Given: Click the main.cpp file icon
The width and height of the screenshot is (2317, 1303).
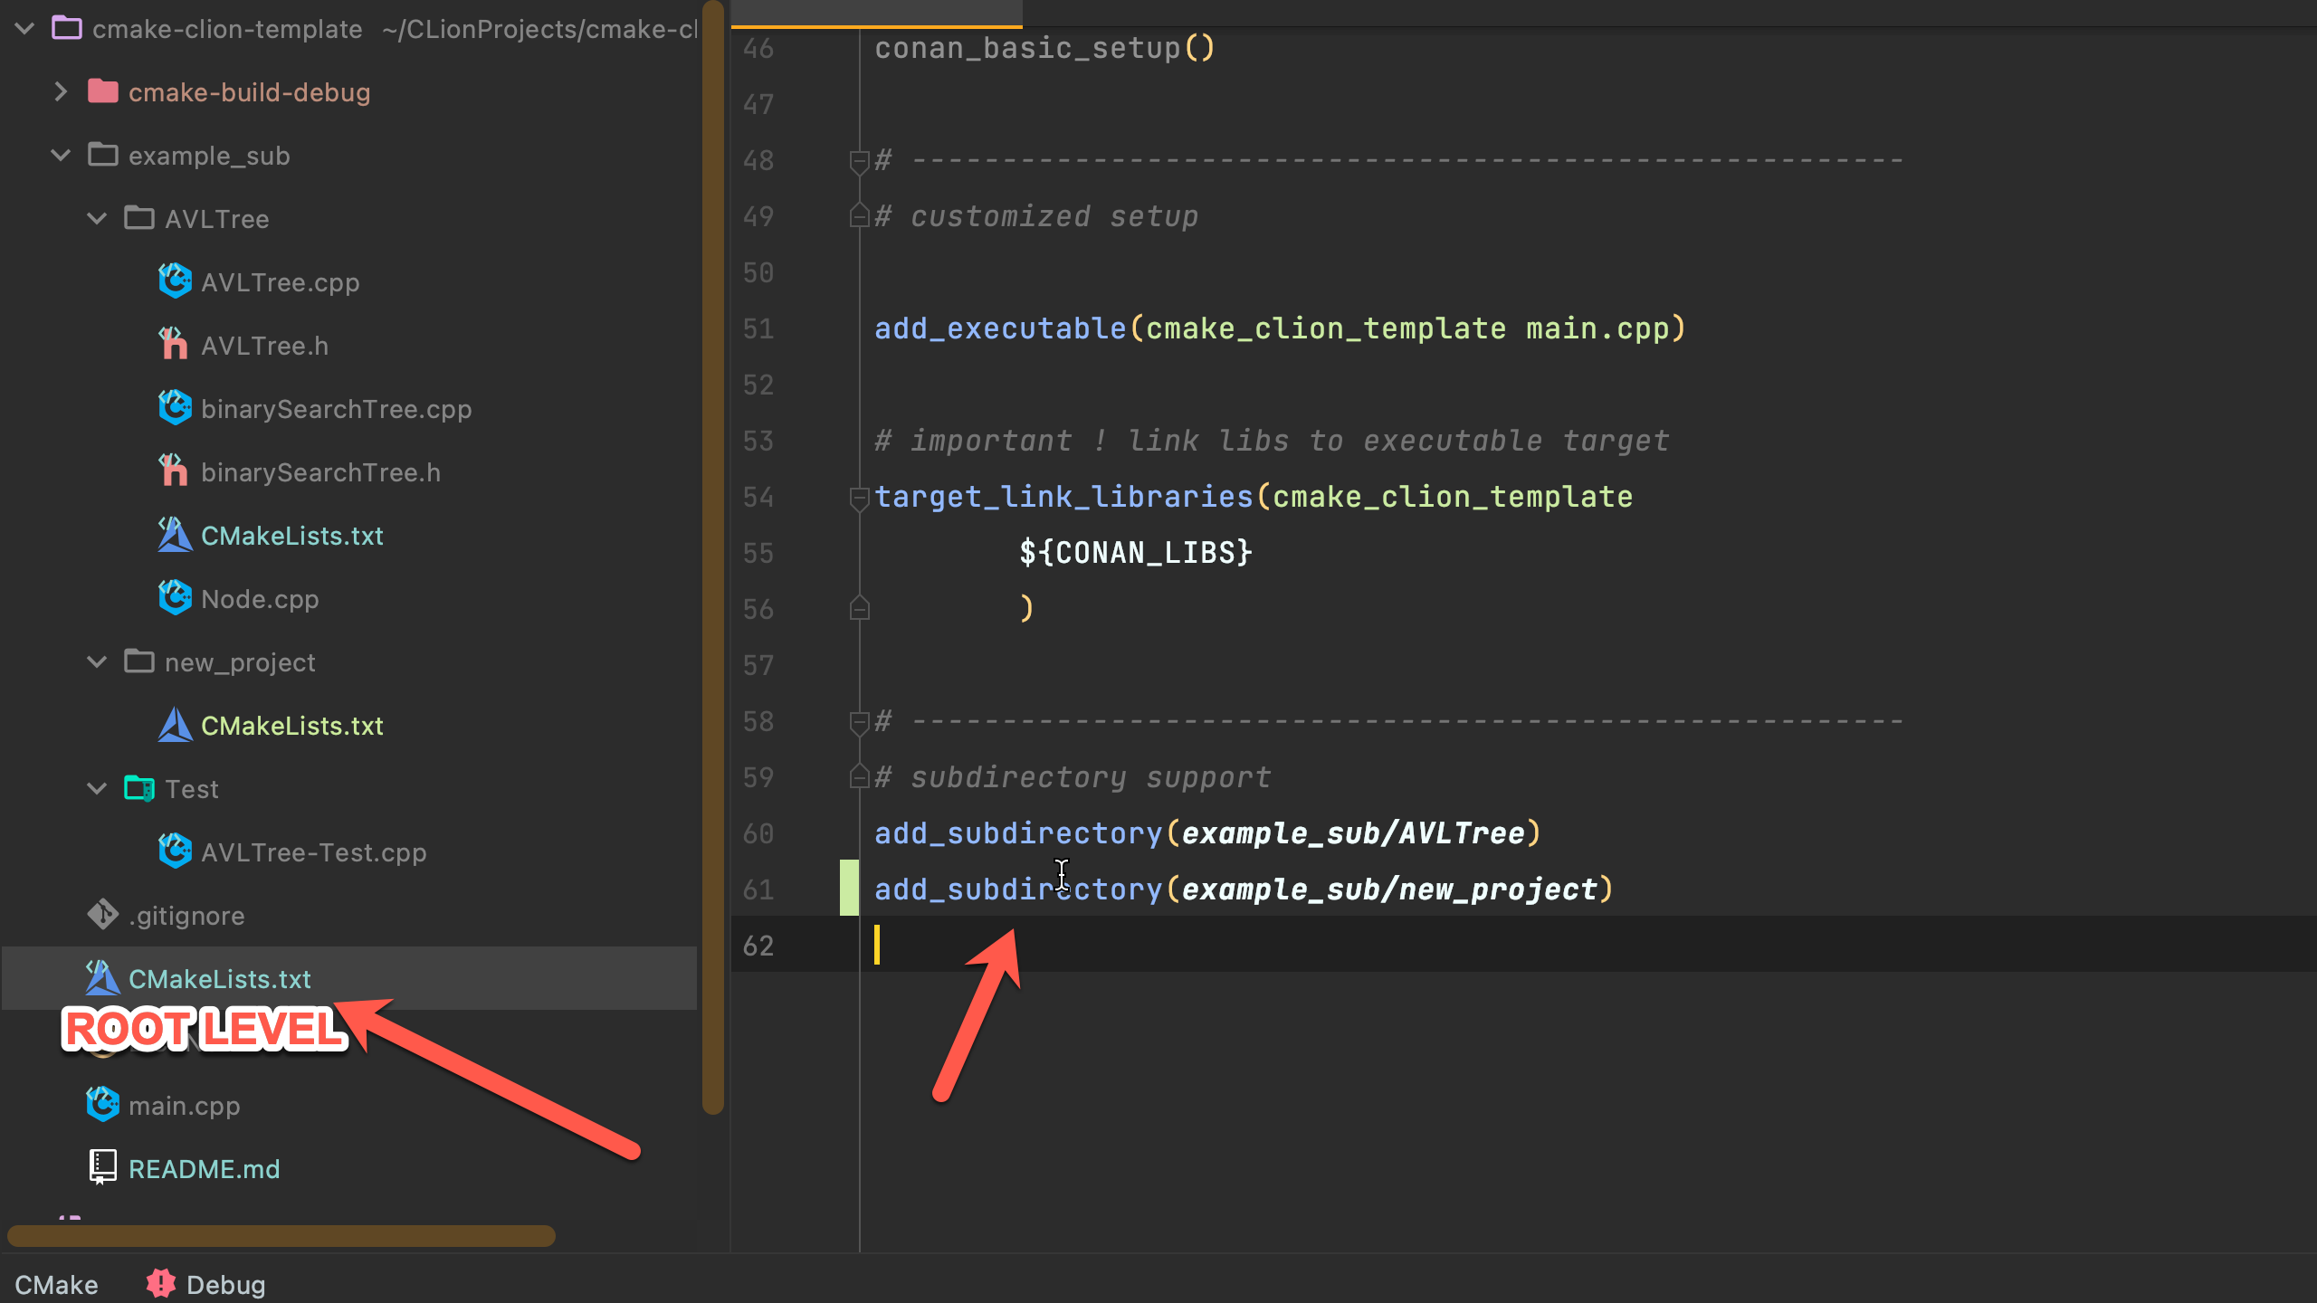Looking at the screenshot, I should pyautogui.click(x=102, y=1105).
